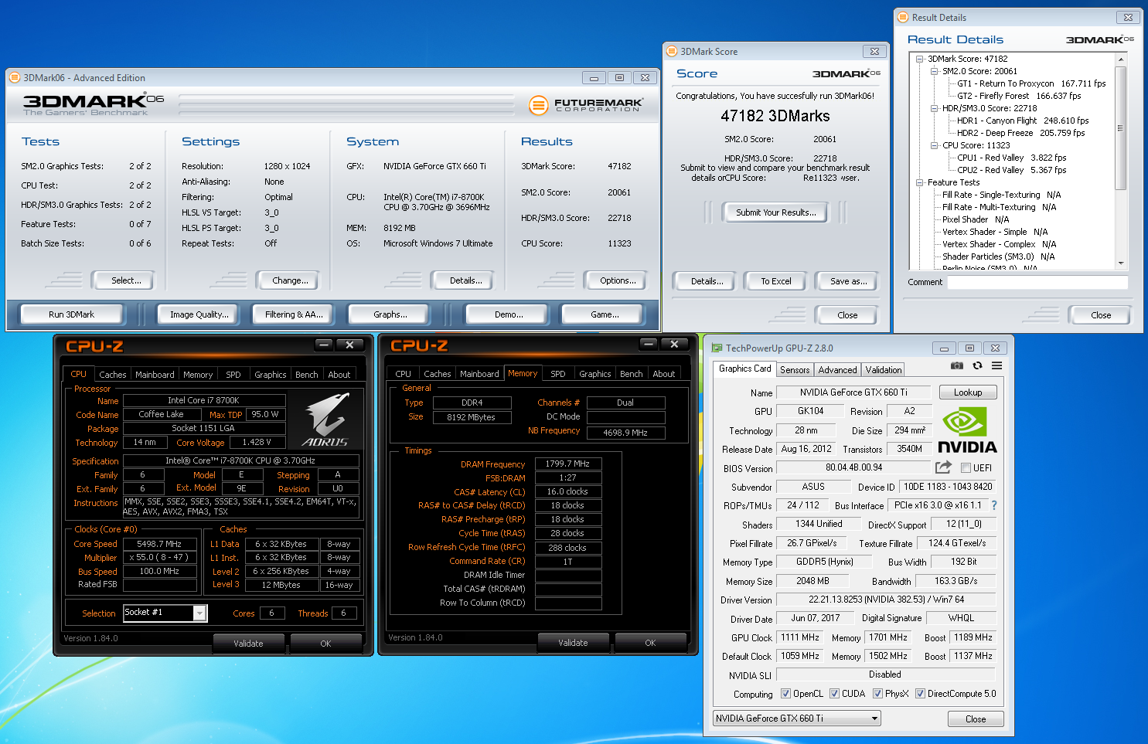1148x744 pixels.
Task: Open SPD tab in right CPU-Z window
Action: point(558,374)
